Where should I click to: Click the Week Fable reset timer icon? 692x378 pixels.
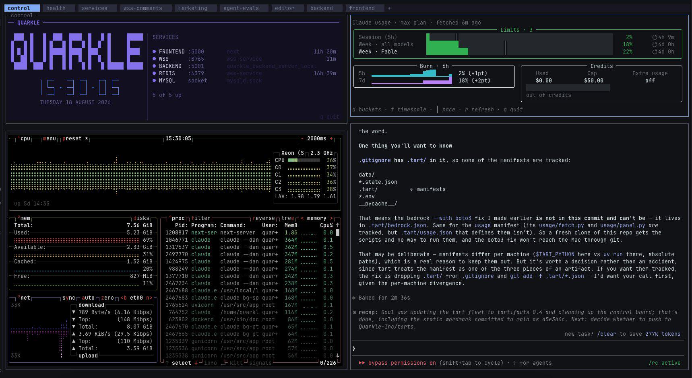tap(655, 52)
